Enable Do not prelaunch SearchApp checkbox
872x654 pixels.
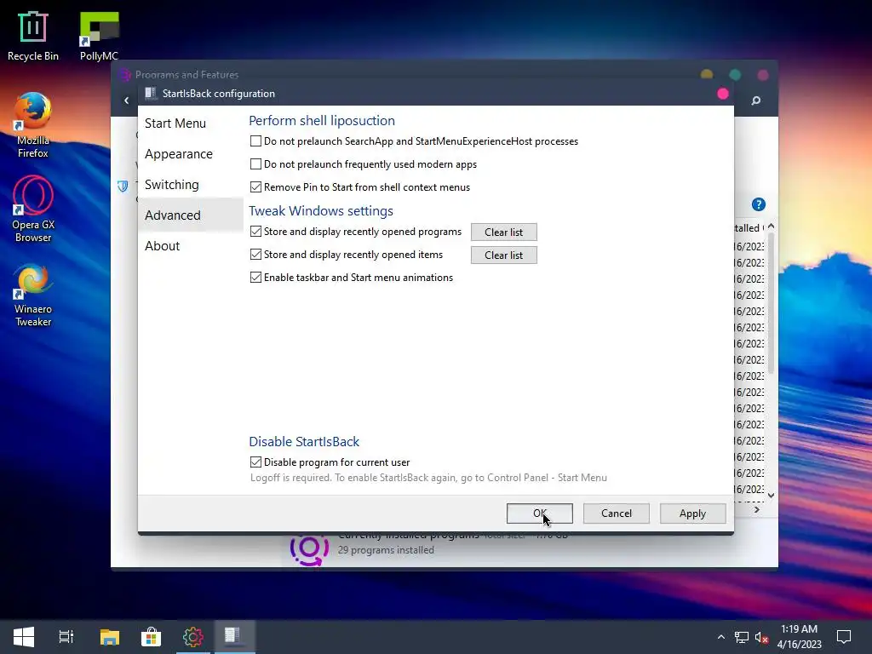click(255, 141)
